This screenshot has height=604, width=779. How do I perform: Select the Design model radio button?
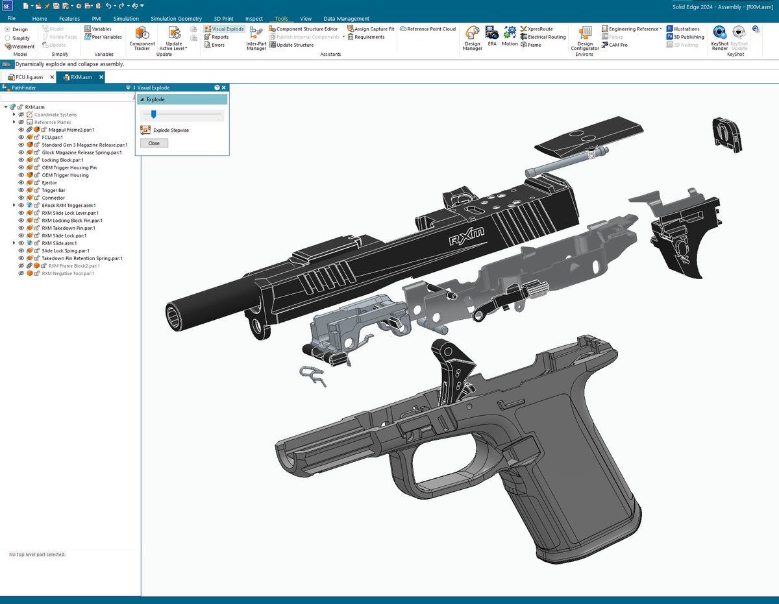[x=7, y=29]
